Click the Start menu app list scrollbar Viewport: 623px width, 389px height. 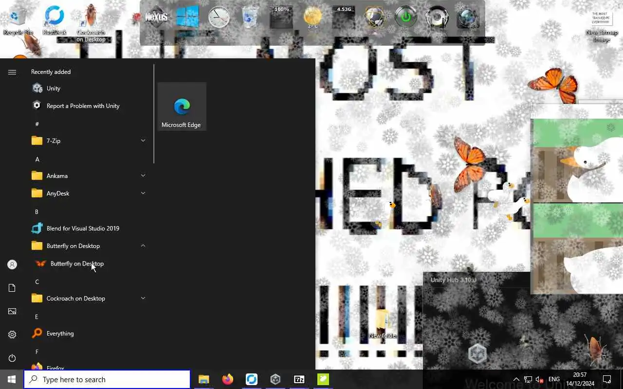(x=154, y=114)
